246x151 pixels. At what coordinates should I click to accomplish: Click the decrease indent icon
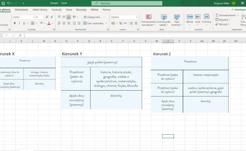coord(74,23)
